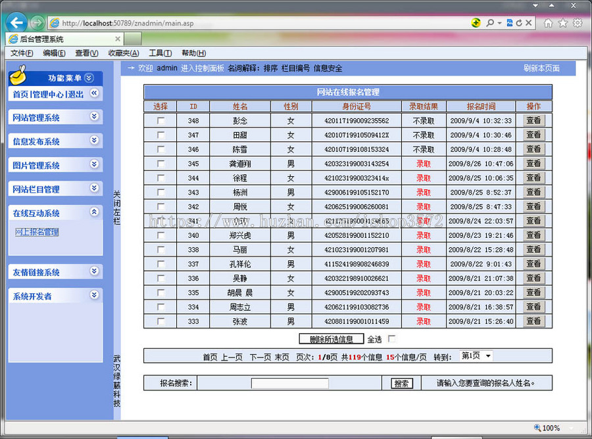Click the browser Back arrow button
Screen dimensions: 592x439
(x=16, y=22)
